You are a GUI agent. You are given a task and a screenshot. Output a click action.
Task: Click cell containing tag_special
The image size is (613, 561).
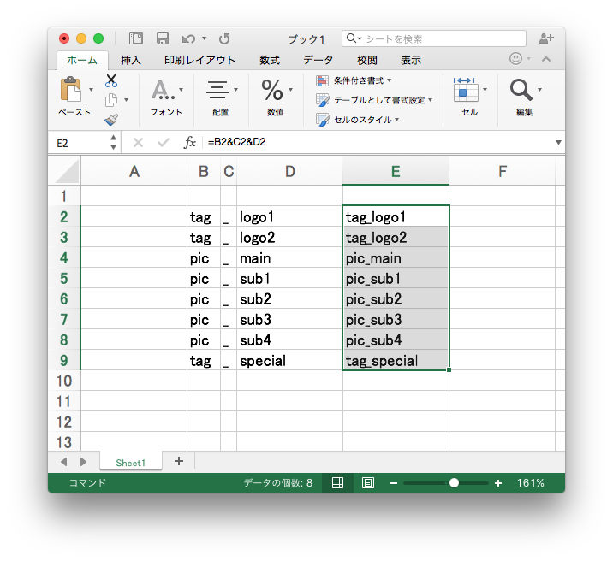click(x=396, y=360)
